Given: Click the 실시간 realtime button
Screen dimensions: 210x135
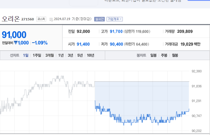Looking at the screenshot, I should click(99, 19).
